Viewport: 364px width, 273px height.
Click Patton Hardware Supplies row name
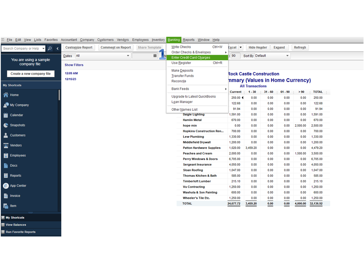coord(201,148)
